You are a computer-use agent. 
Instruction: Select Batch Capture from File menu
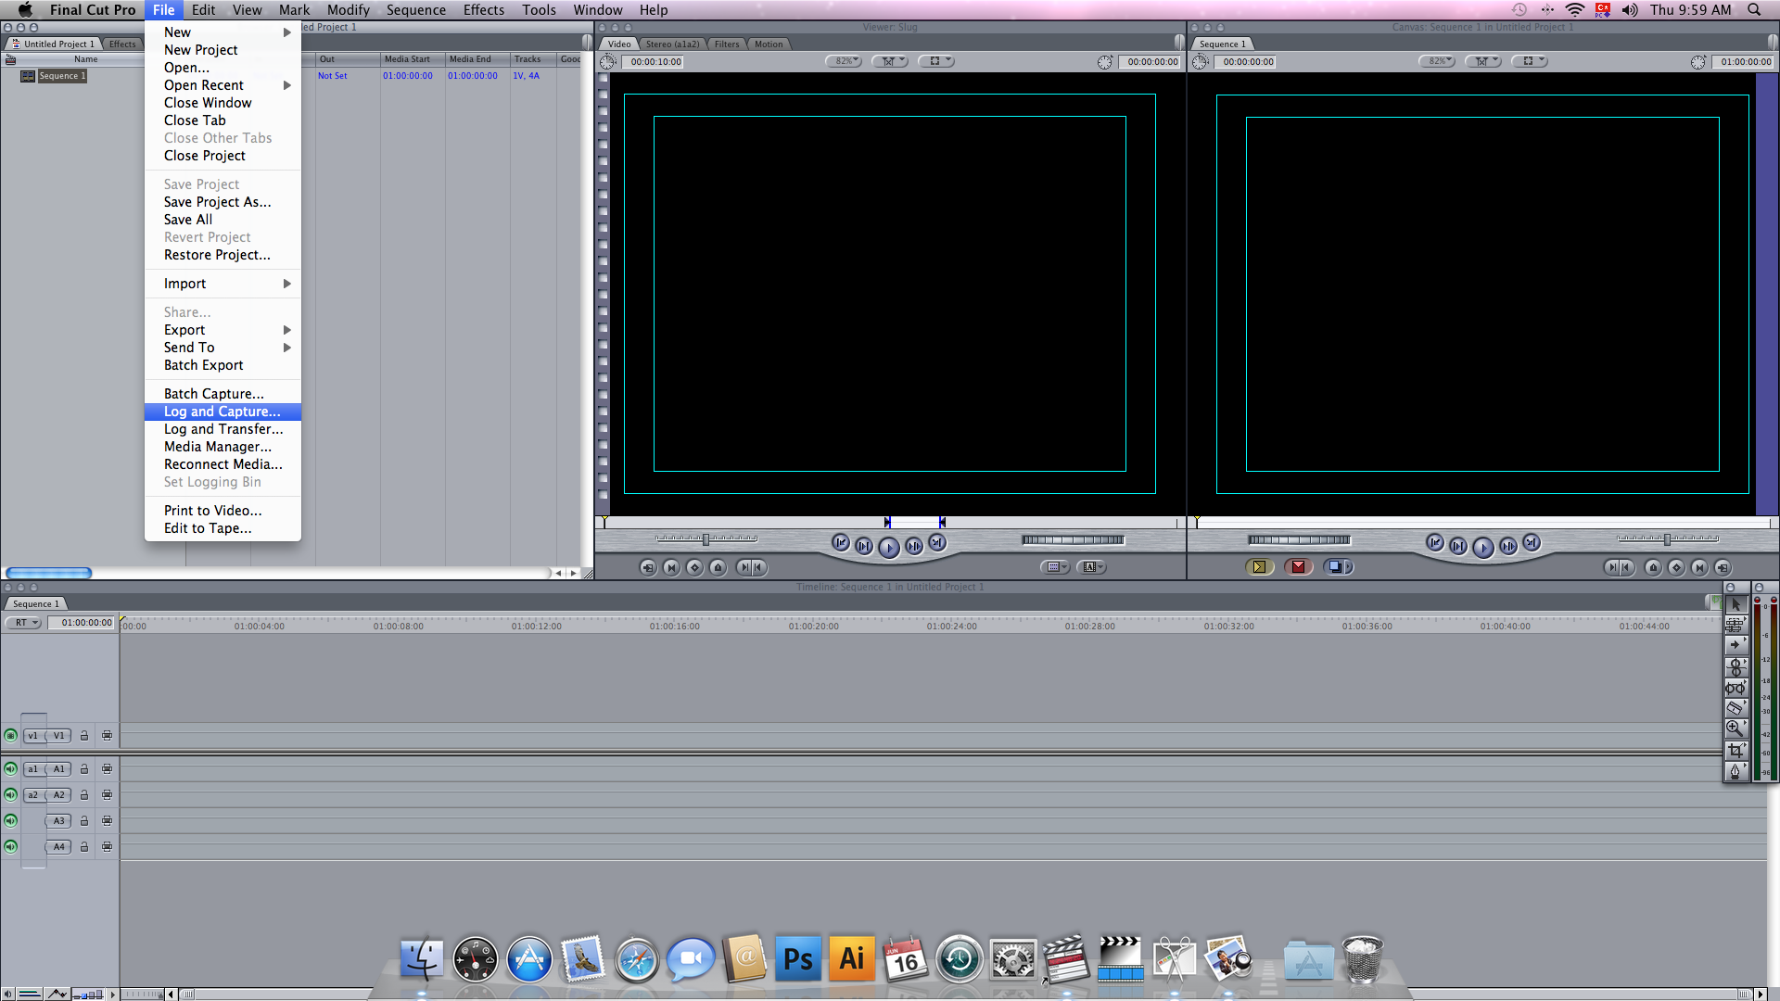(x=212, y=394)
